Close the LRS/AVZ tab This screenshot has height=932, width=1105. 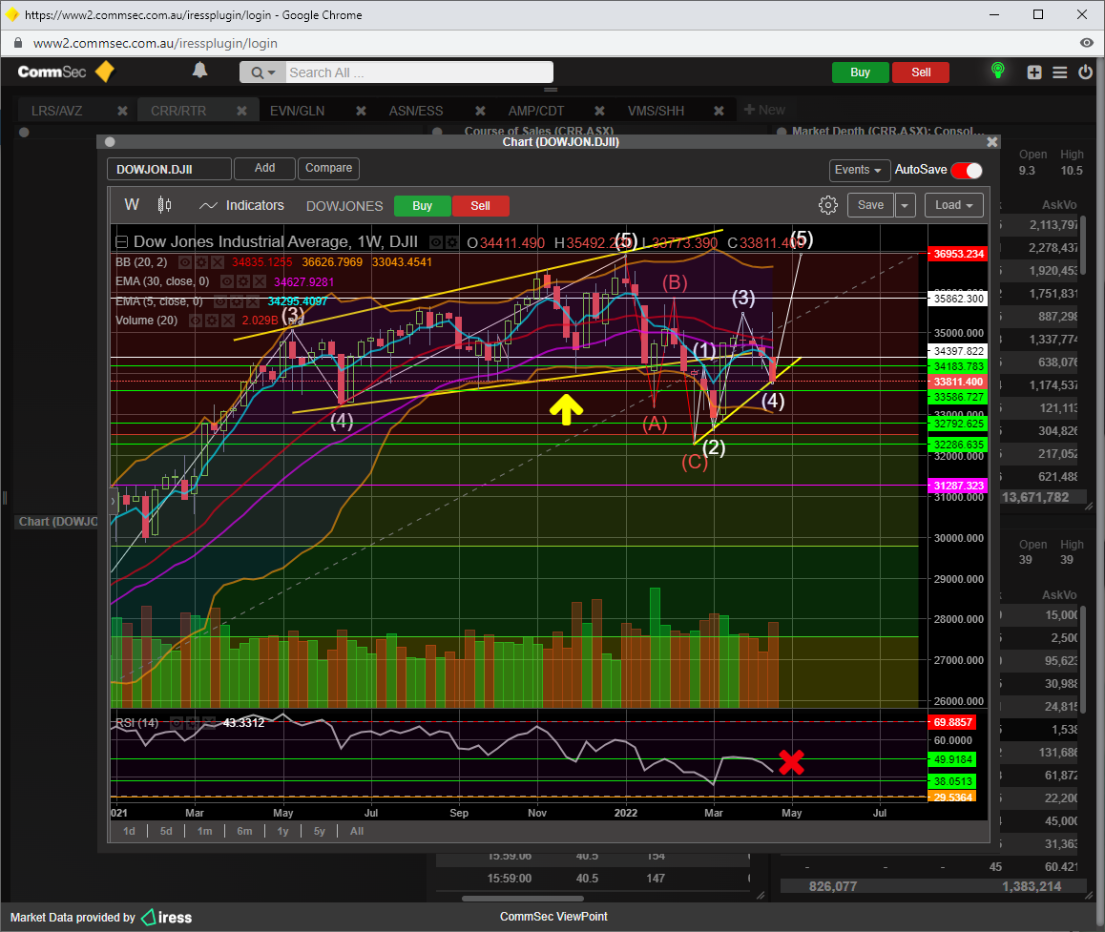[x=122, y=111]
